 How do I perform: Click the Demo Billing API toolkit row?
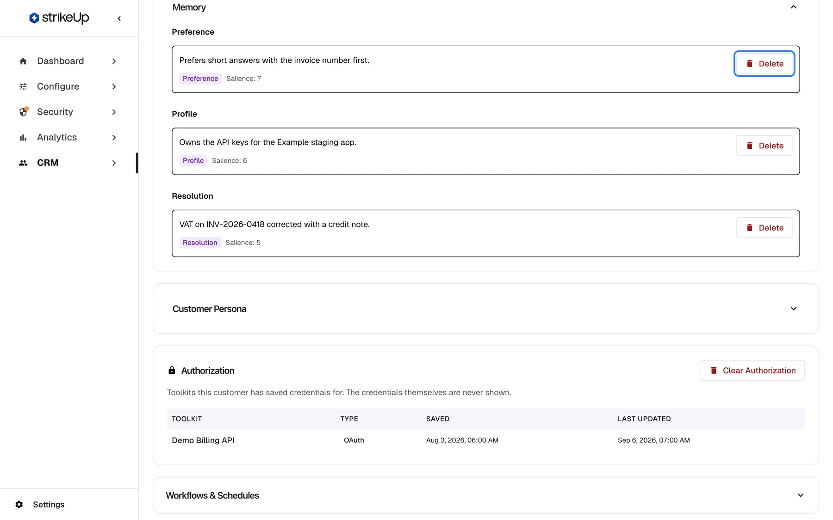click(486, 440)
